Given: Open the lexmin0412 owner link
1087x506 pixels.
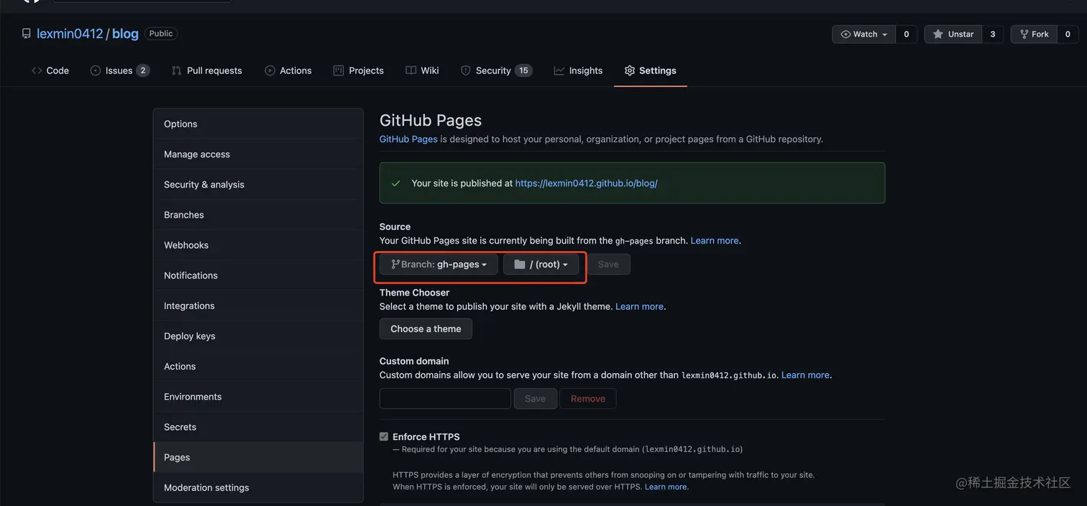Looking at the screenshot, I should [70, 34].
